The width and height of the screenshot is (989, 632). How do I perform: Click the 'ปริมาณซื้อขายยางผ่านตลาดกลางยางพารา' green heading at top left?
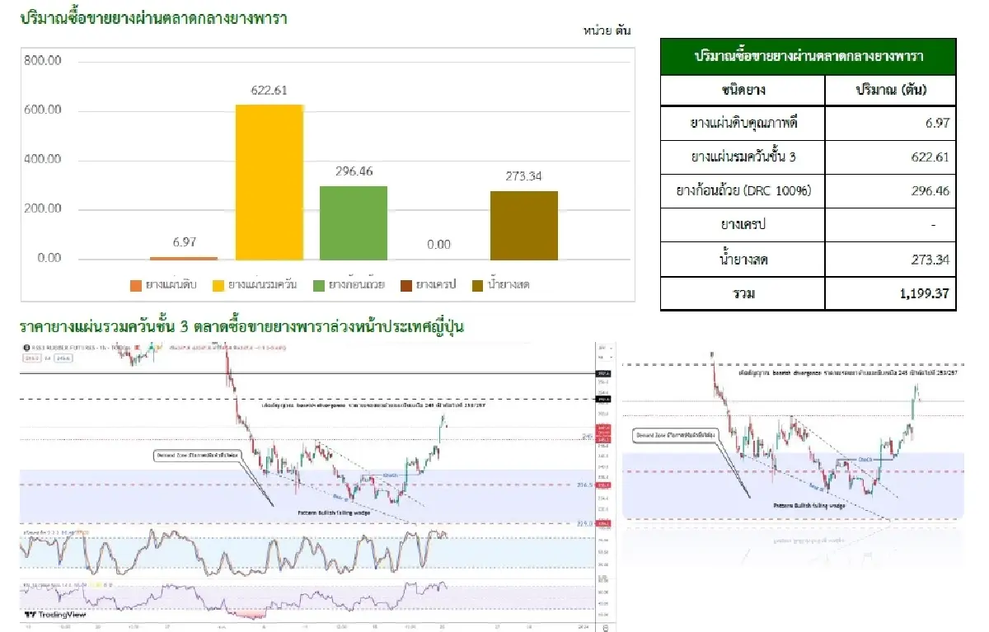coord(155,16)
